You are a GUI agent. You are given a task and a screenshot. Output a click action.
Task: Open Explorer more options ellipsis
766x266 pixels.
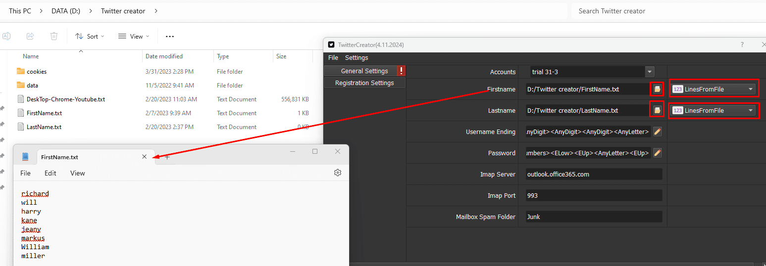click(170, 36)
